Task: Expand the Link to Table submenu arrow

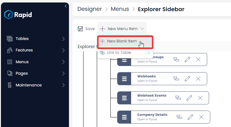Action: pos(149,53)
